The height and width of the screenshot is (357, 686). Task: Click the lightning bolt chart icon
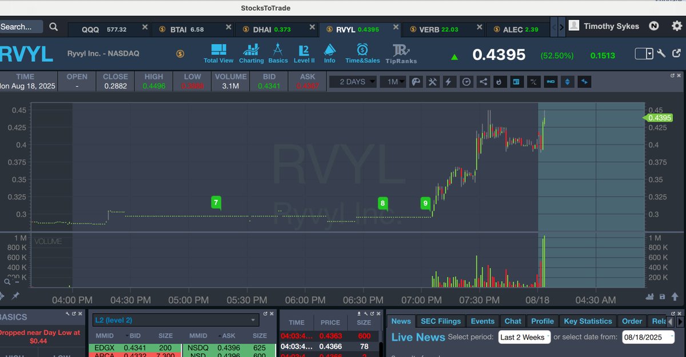pyautogui.click(x=449, y=82)
